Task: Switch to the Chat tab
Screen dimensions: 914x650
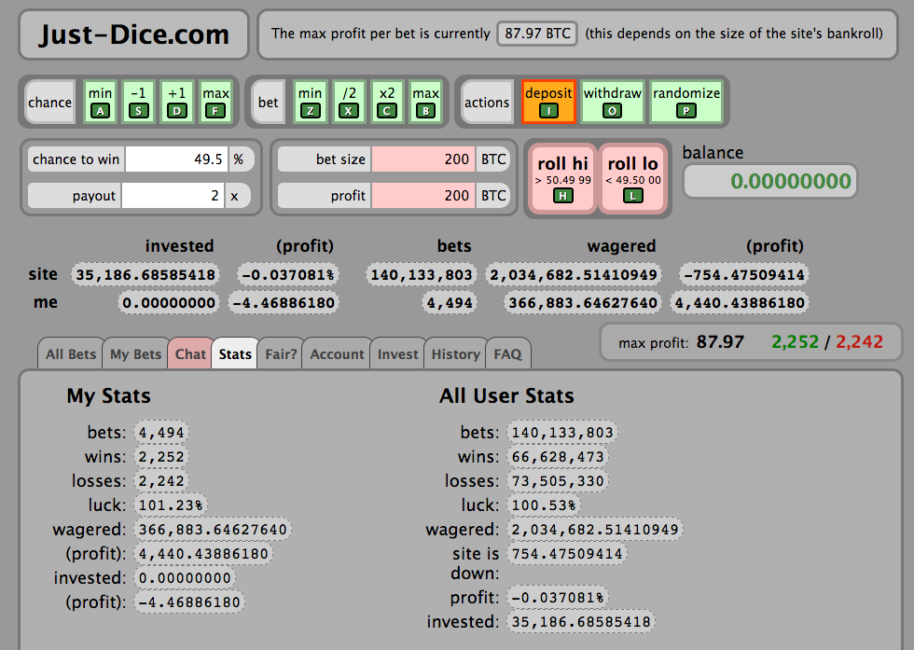Action: click(x=190, y=353)
